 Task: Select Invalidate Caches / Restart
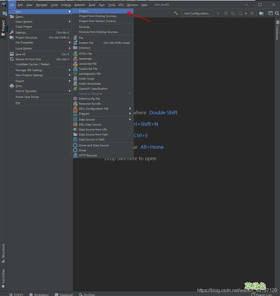tap(33, 64)
